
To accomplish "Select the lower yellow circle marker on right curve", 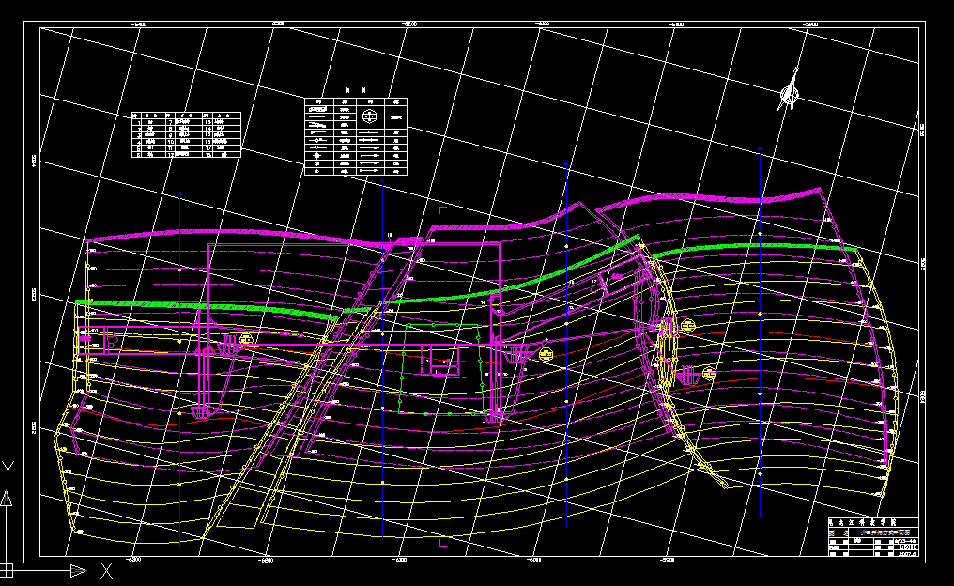I will coord(709,373).
